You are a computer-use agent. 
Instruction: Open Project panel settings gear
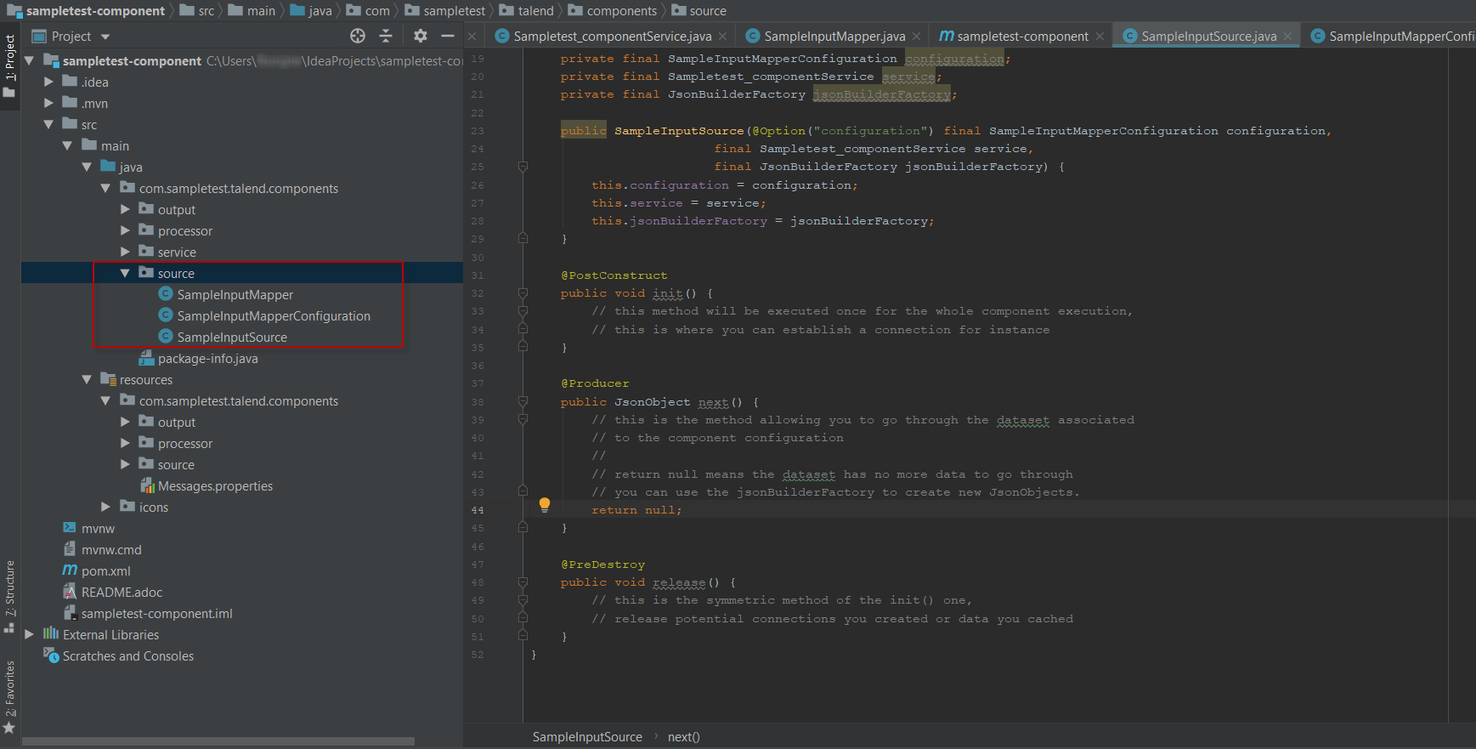point(421,36)
